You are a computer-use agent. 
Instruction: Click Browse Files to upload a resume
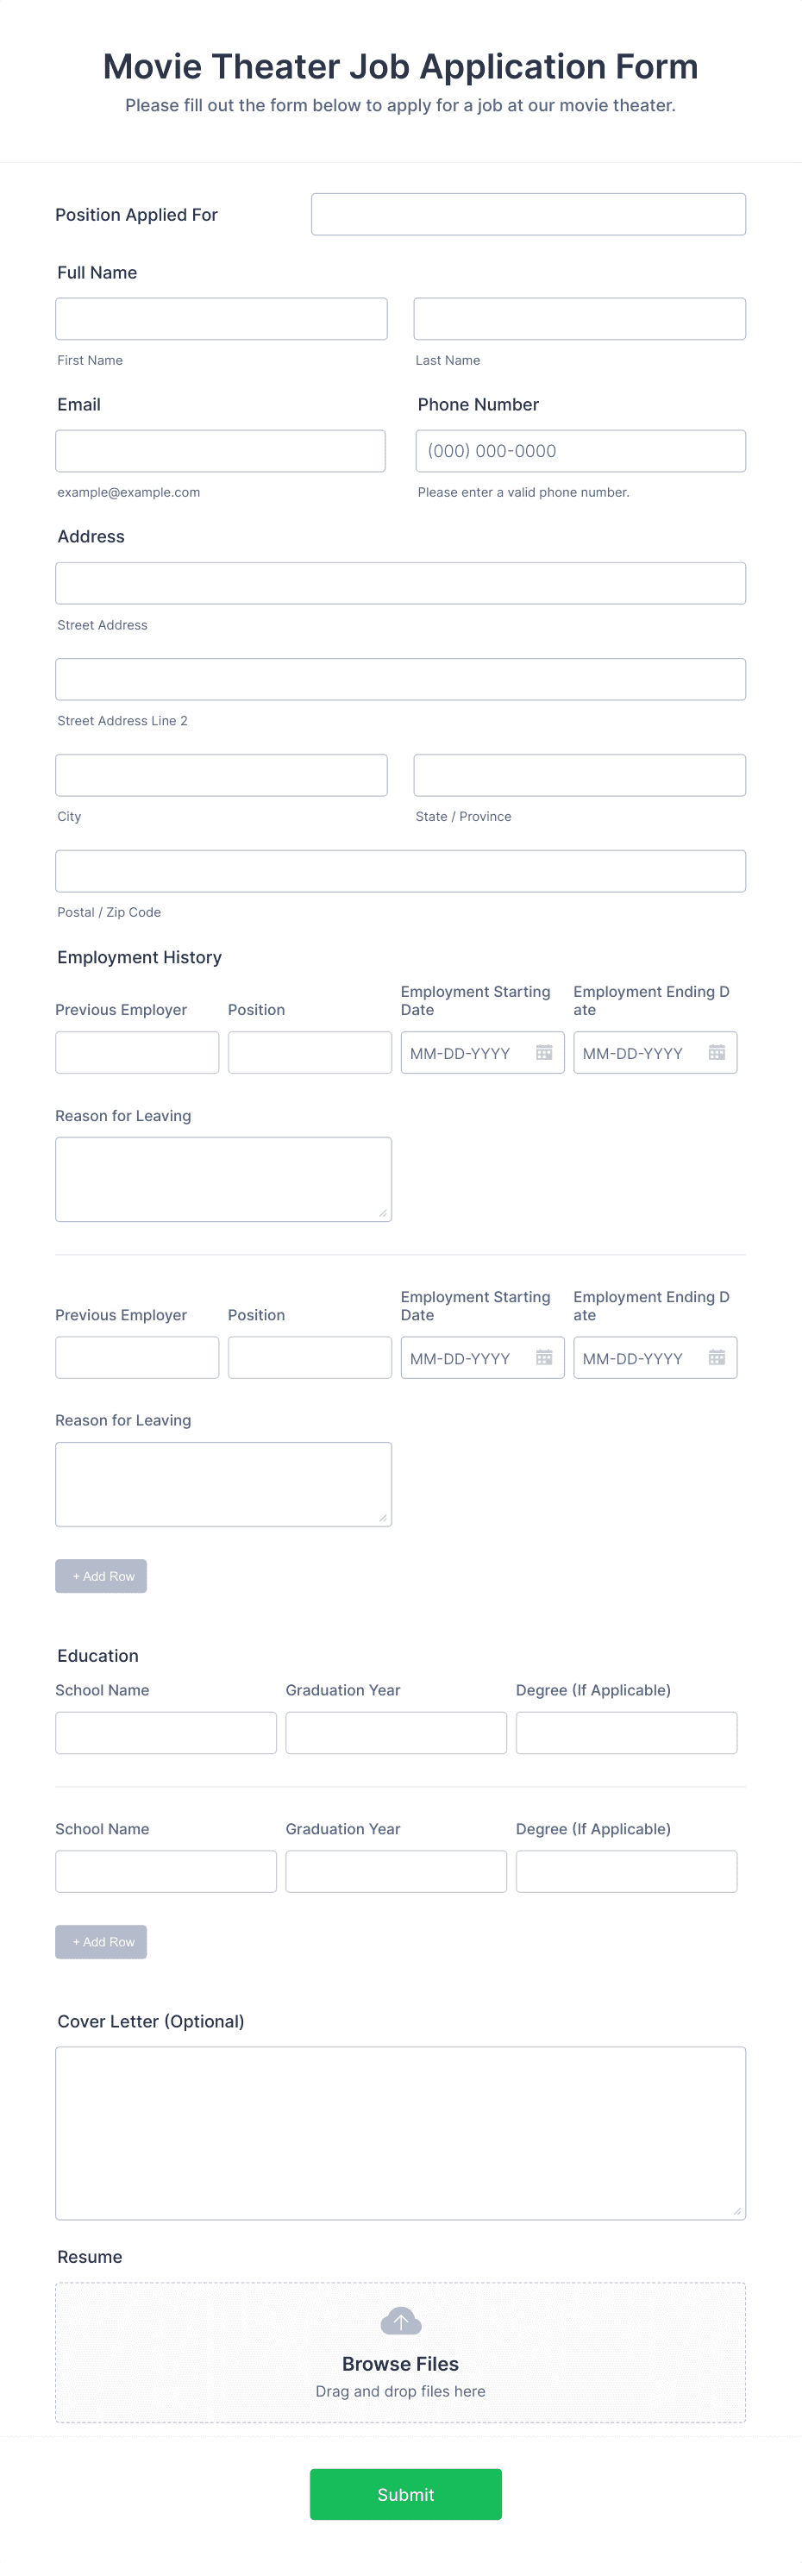pyautogui.click(x=401, y=2364)
